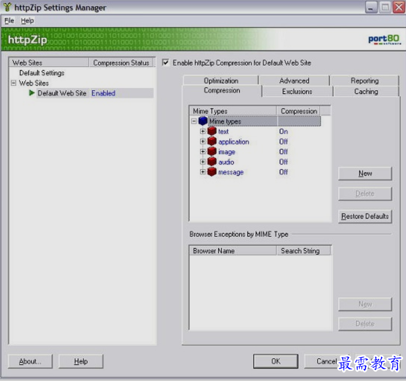Expand the text mime type node

[x=203, y=131]
